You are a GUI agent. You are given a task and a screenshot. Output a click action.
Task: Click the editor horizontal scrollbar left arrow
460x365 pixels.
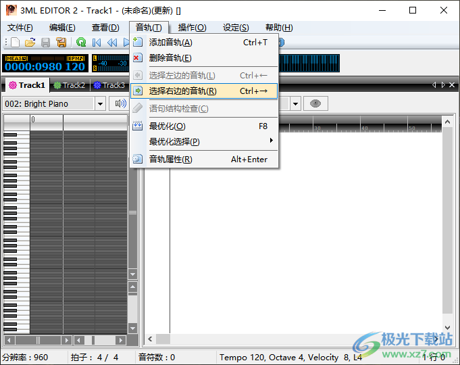click(150, 339)
